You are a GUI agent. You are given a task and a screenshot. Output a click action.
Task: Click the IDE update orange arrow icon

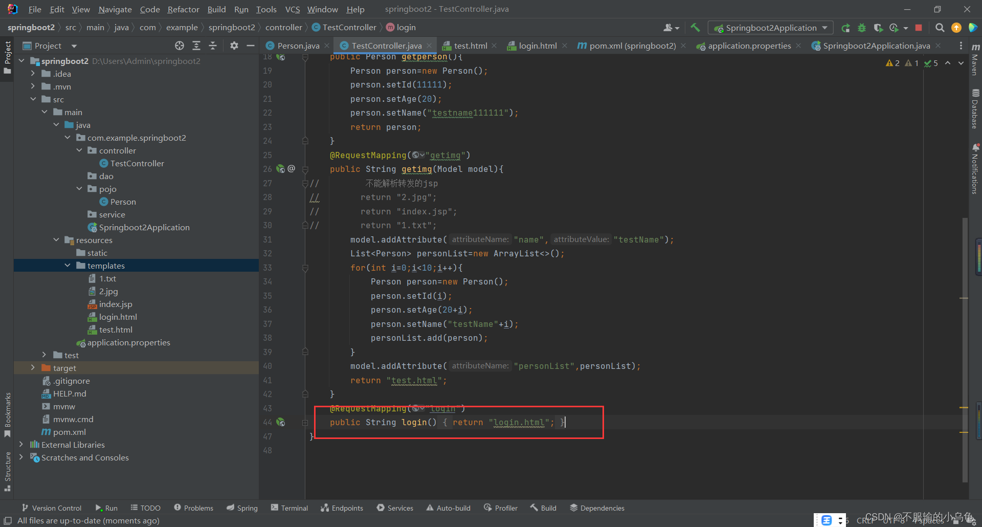coord(956,28)
